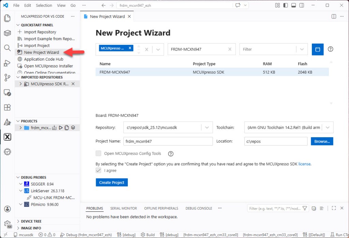Screen dimensions: 349x238
Task: Click the Build gear item in status bar
Action: [x=148, y=235]
